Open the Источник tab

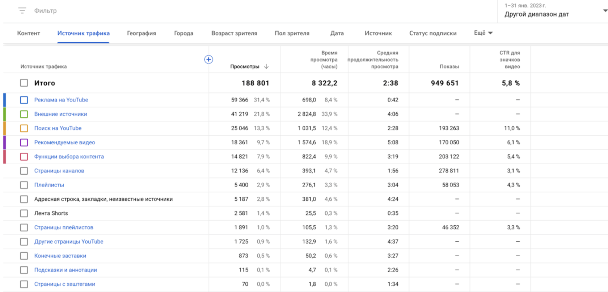point(378,33)
